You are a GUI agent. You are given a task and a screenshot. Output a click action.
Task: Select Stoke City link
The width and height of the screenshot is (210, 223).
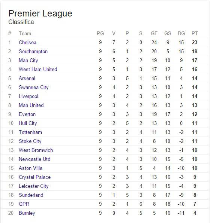30,141
